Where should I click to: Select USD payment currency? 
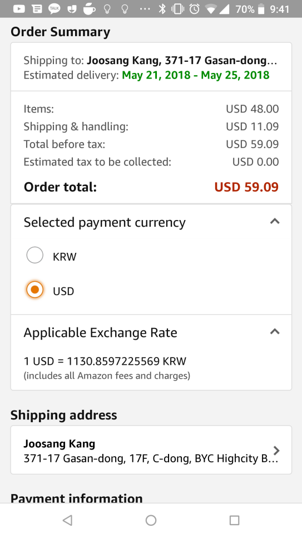click(x=35, y=290)
